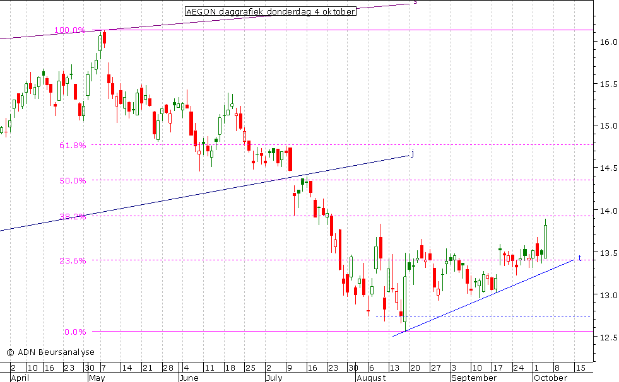Click the July month label

[x=274, y=378]
